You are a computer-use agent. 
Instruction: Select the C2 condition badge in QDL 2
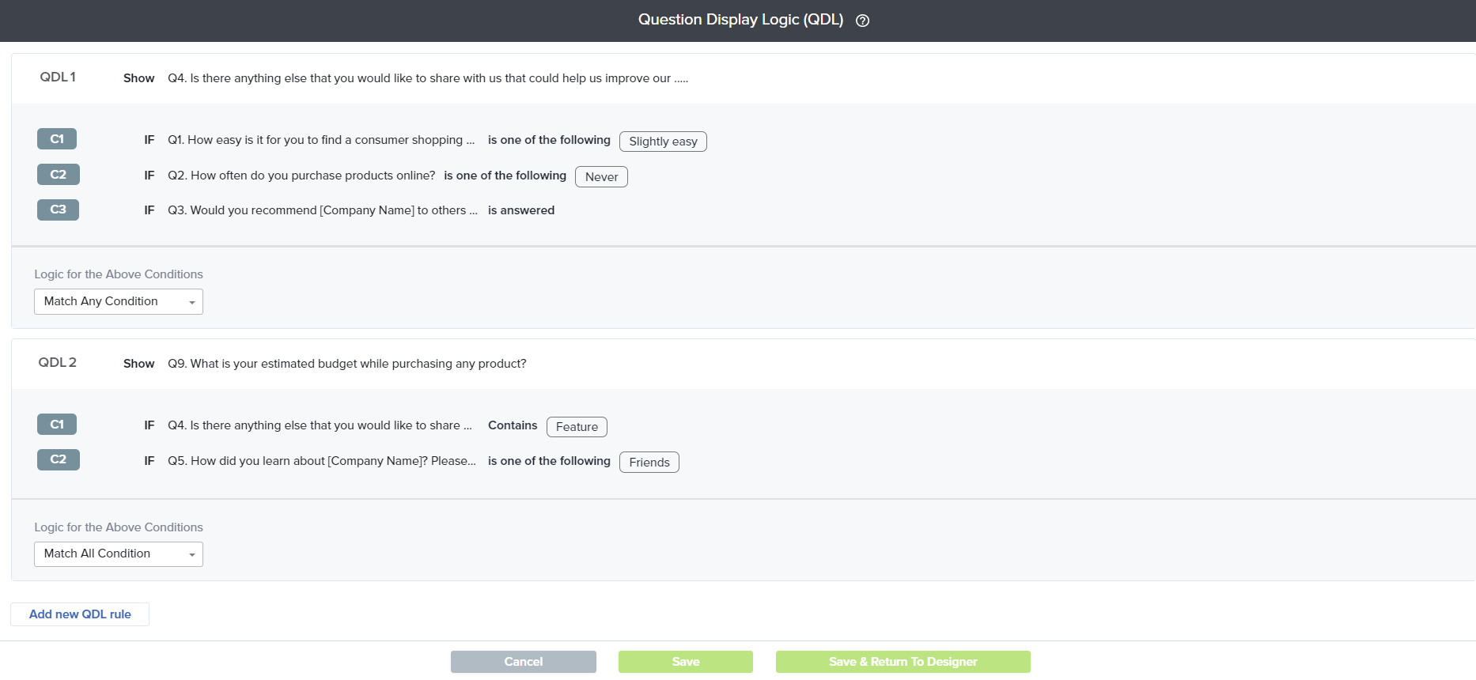pos(58,459)
